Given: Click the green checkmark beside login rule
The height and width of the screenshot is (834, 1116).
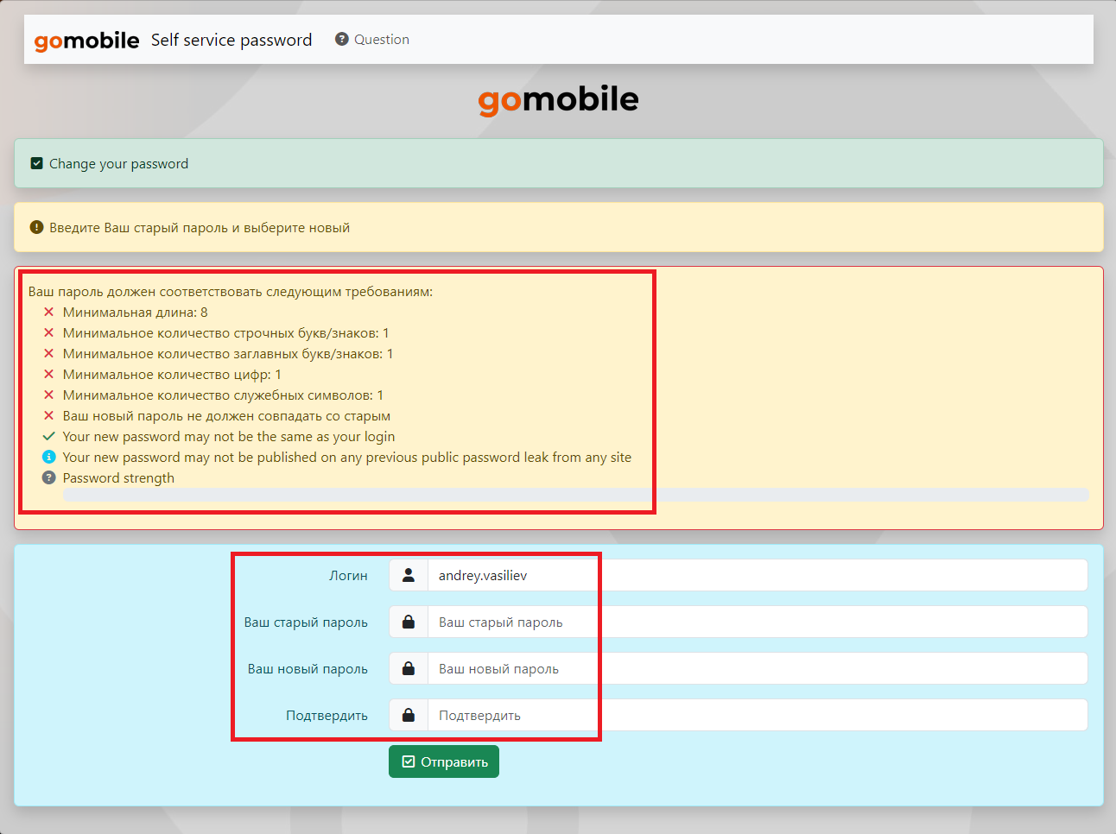Looking at the screenshot, I should coord(49,436).
